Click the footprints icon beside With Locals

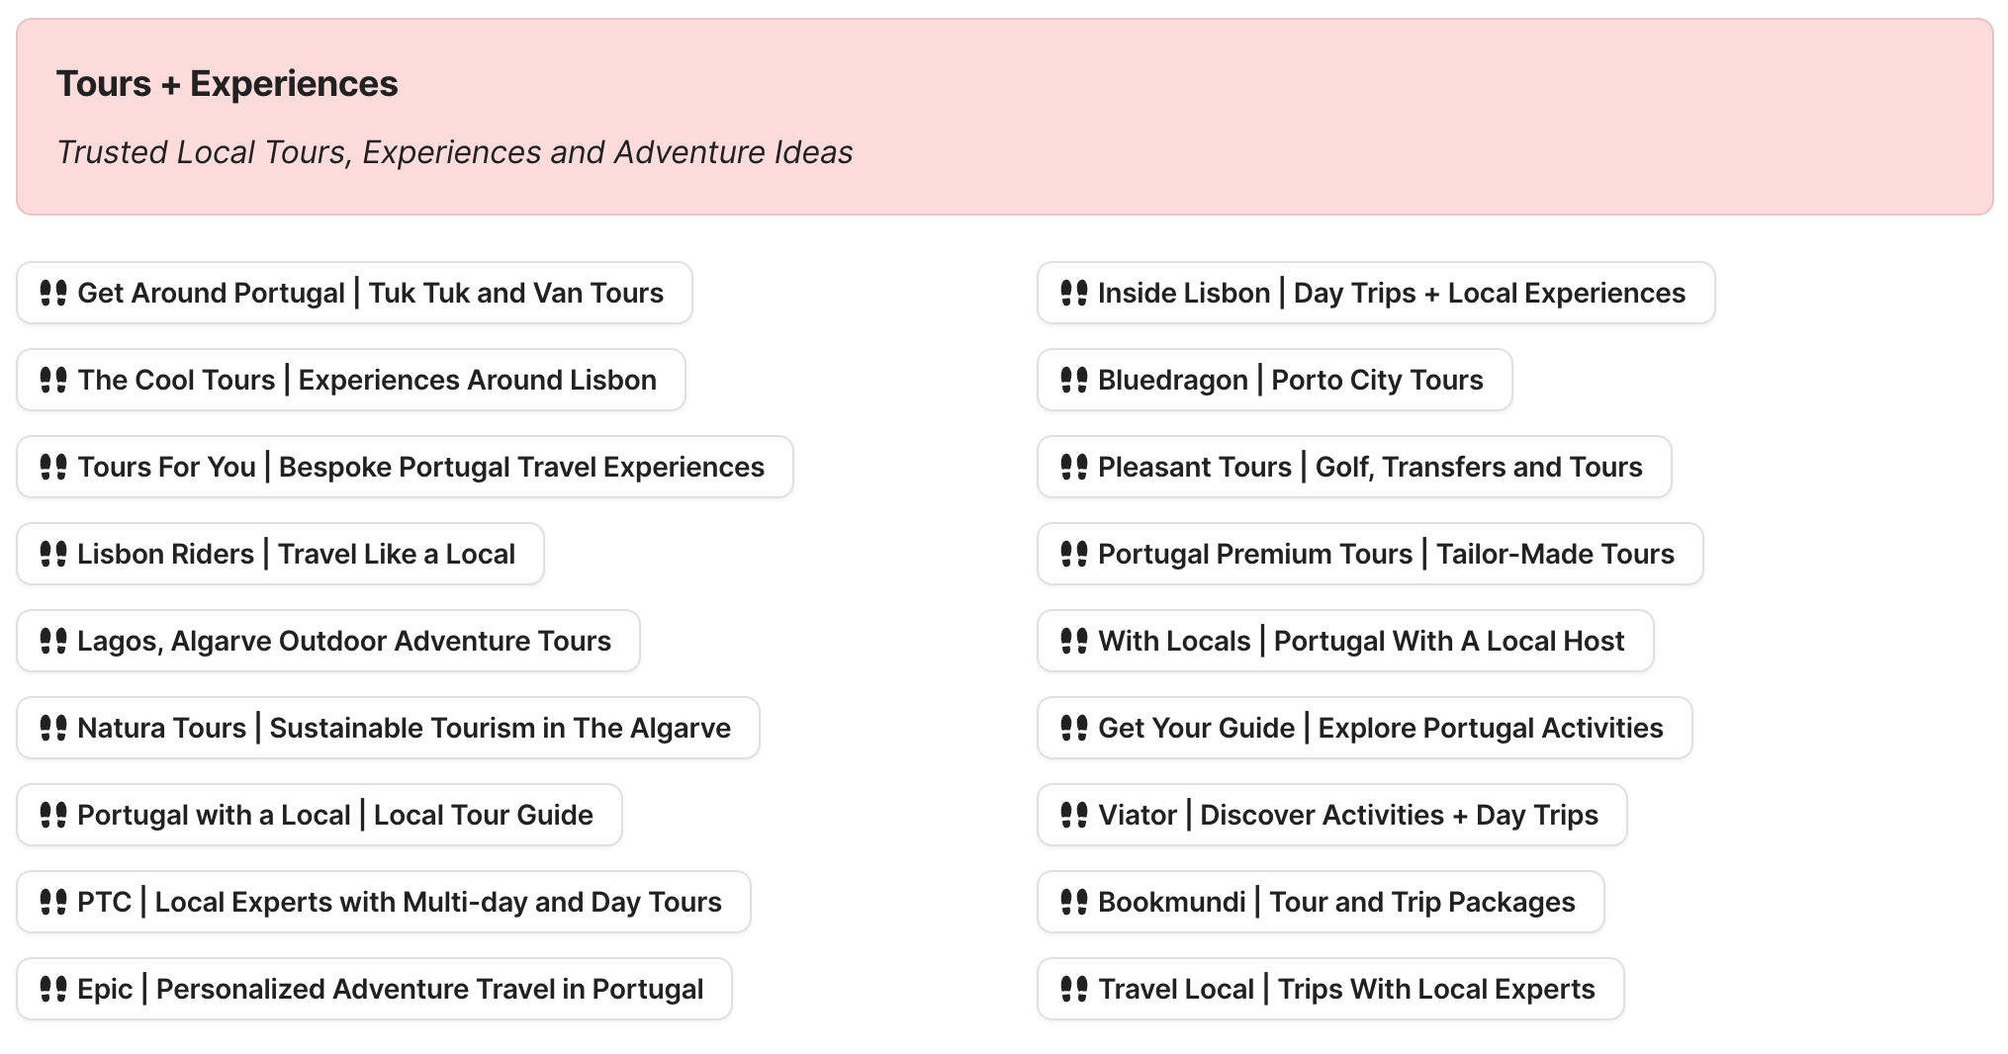click(1075, 641)
